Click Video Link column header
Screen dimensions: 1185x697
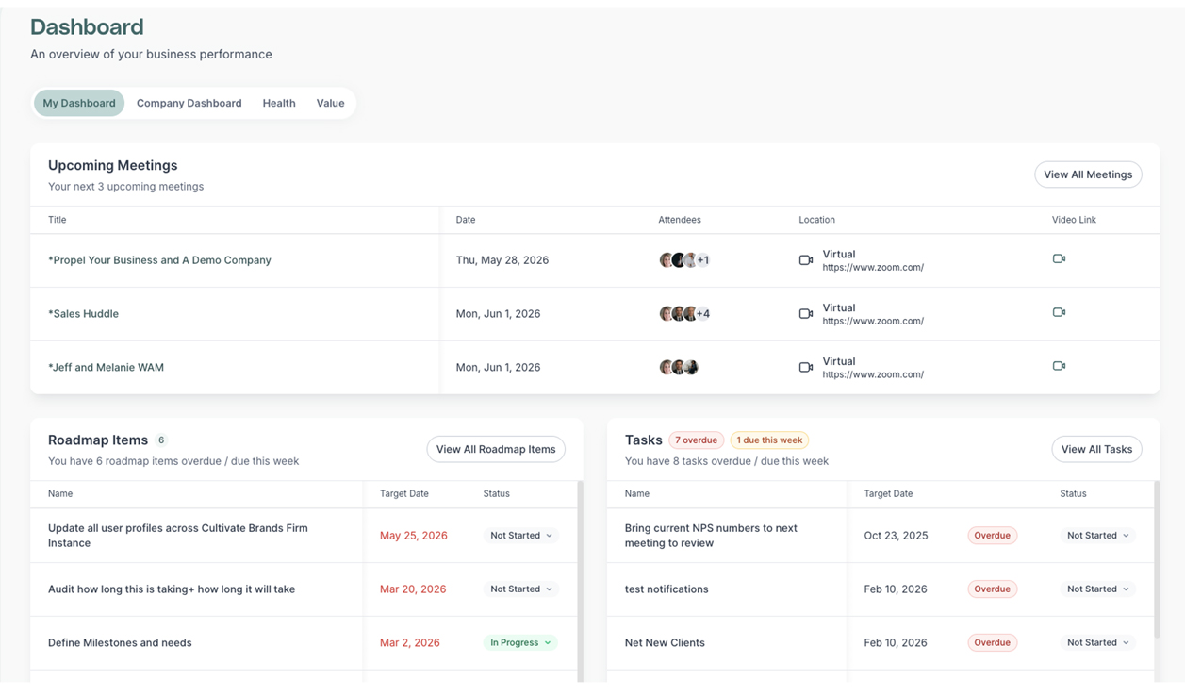coord(1074,220)
